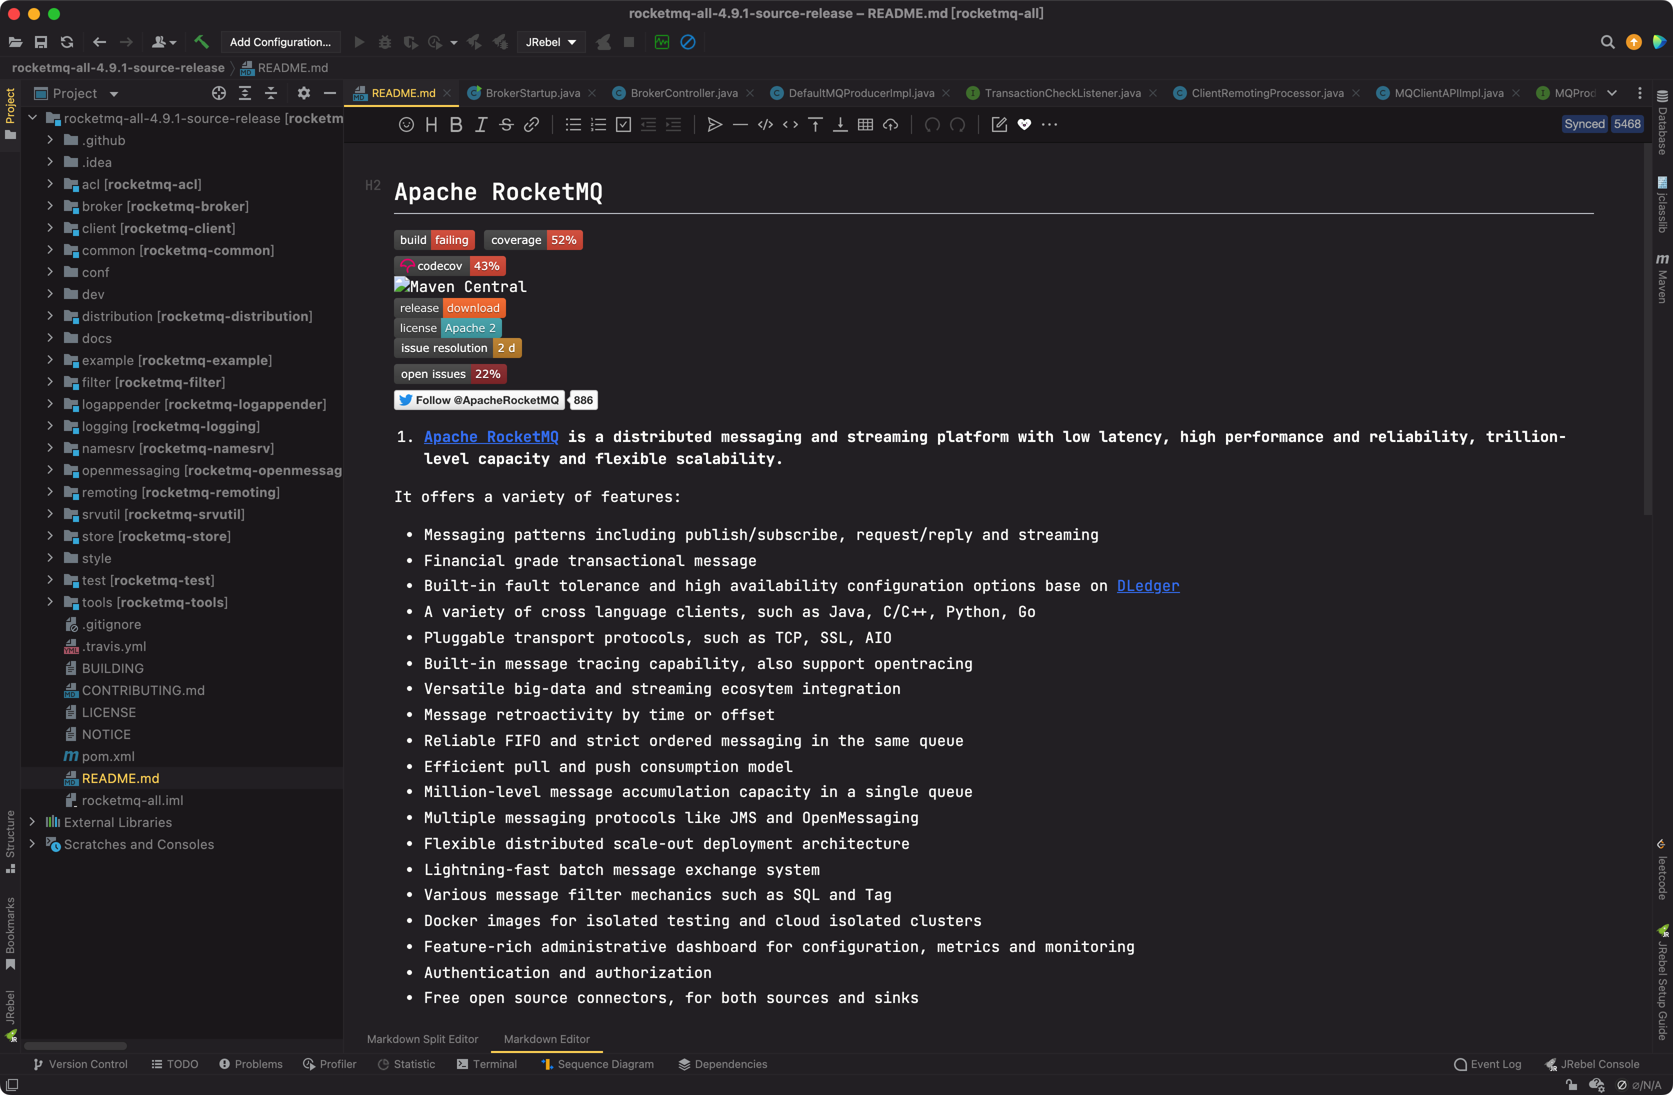
Task: Click the Strikethrough formatting icon
Action: click(x=506, y=124)
